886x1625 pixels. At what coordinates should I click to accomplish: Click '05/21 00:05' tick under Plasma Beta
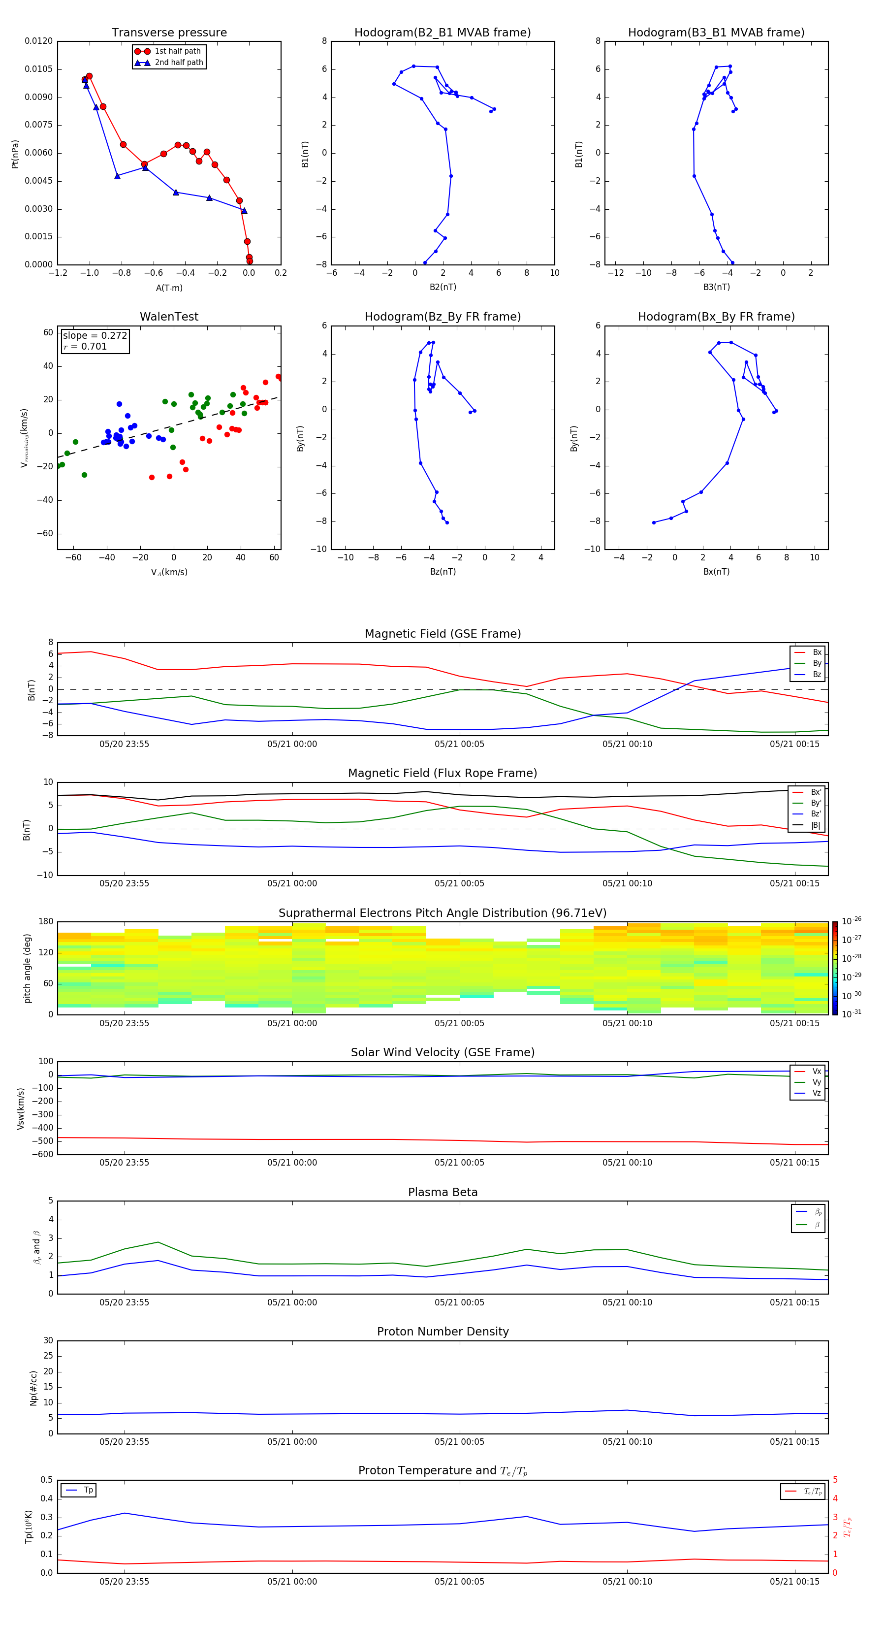pyautogui.click(x=459, y=1302)
